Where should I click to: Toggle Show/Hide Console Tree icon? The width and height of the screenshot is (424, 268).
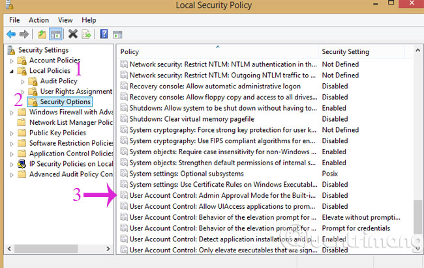coord(55,34)
